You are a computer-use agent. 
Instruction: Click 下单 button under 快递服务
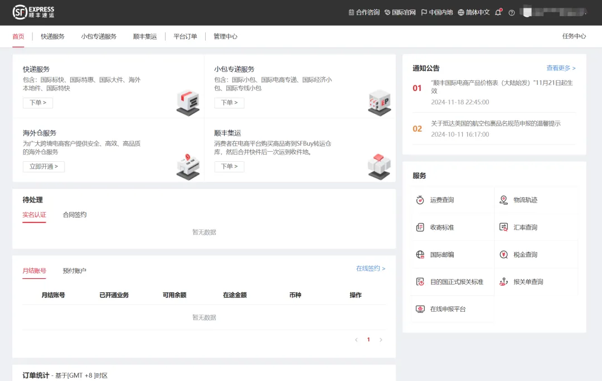38,103
